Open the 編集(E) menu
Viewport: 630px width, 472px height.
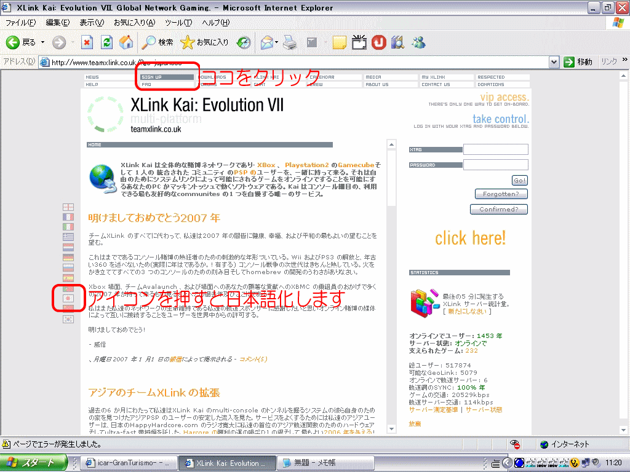click(57, 23)
